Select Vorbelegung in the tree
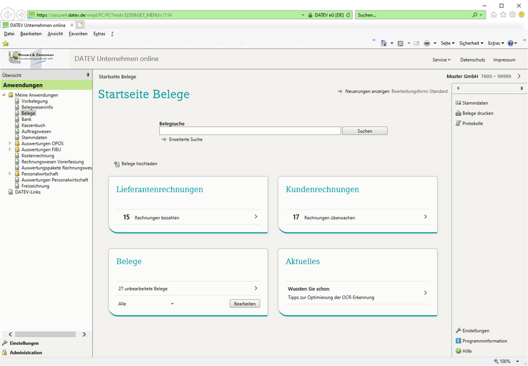This screenshot has height=366, width=528. point(34,101)
